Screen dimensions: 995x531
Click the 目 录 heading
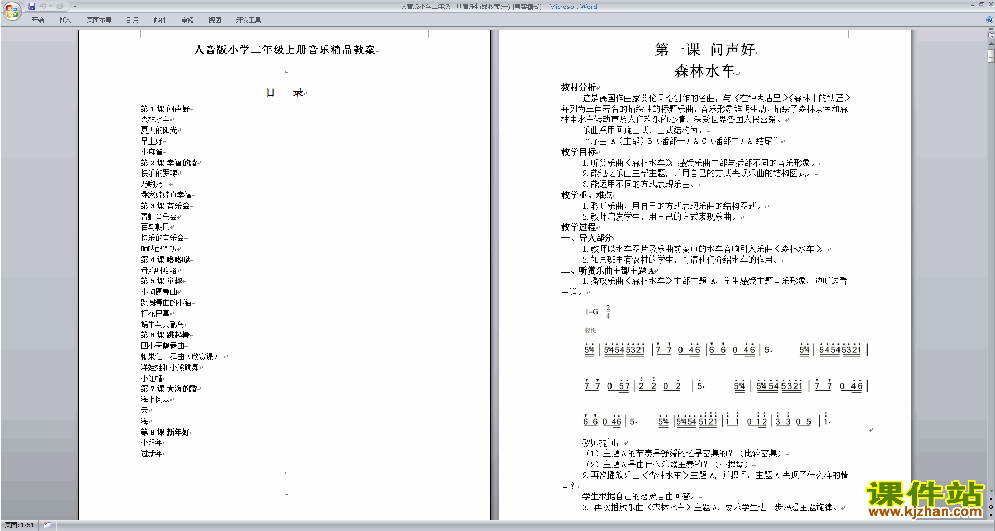click(x=285, y=93)
